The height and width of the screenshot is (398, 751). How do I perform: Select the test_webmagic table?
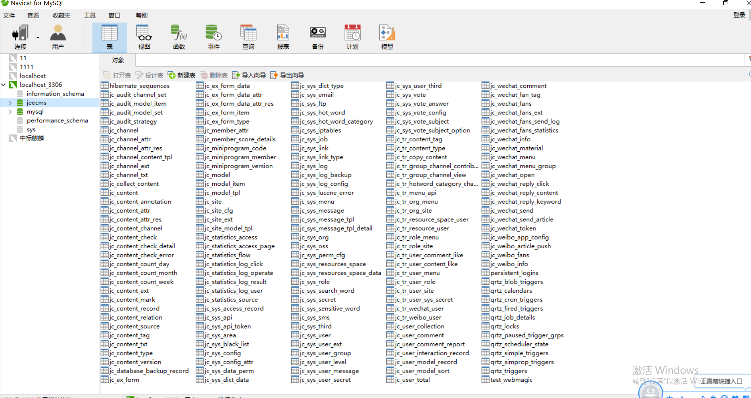tap(511, 380)
